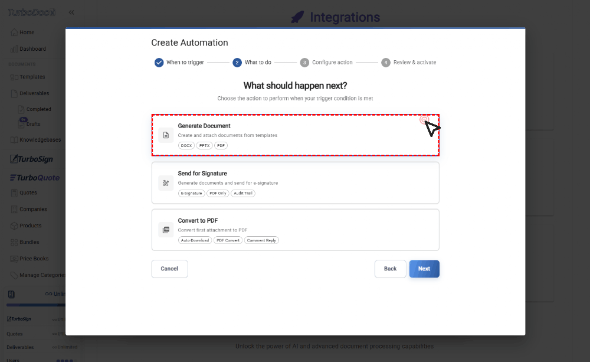This screenshot has height=362, width=590.
Task: Click the Convert to PDF icon
Action: point(166,230)
